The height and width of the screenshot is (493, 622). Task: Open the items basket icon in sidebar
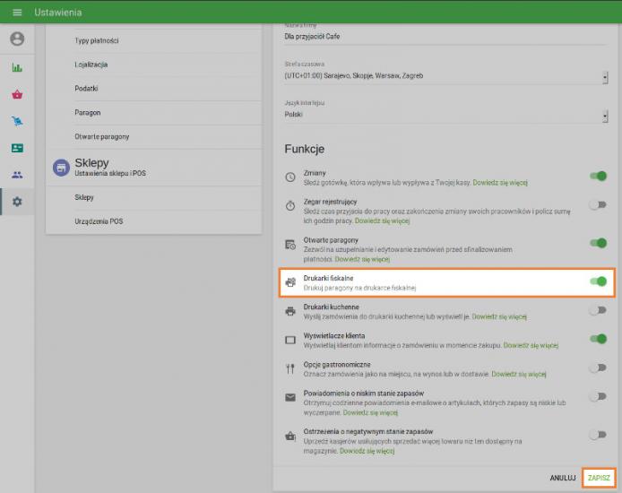point(17,94)
